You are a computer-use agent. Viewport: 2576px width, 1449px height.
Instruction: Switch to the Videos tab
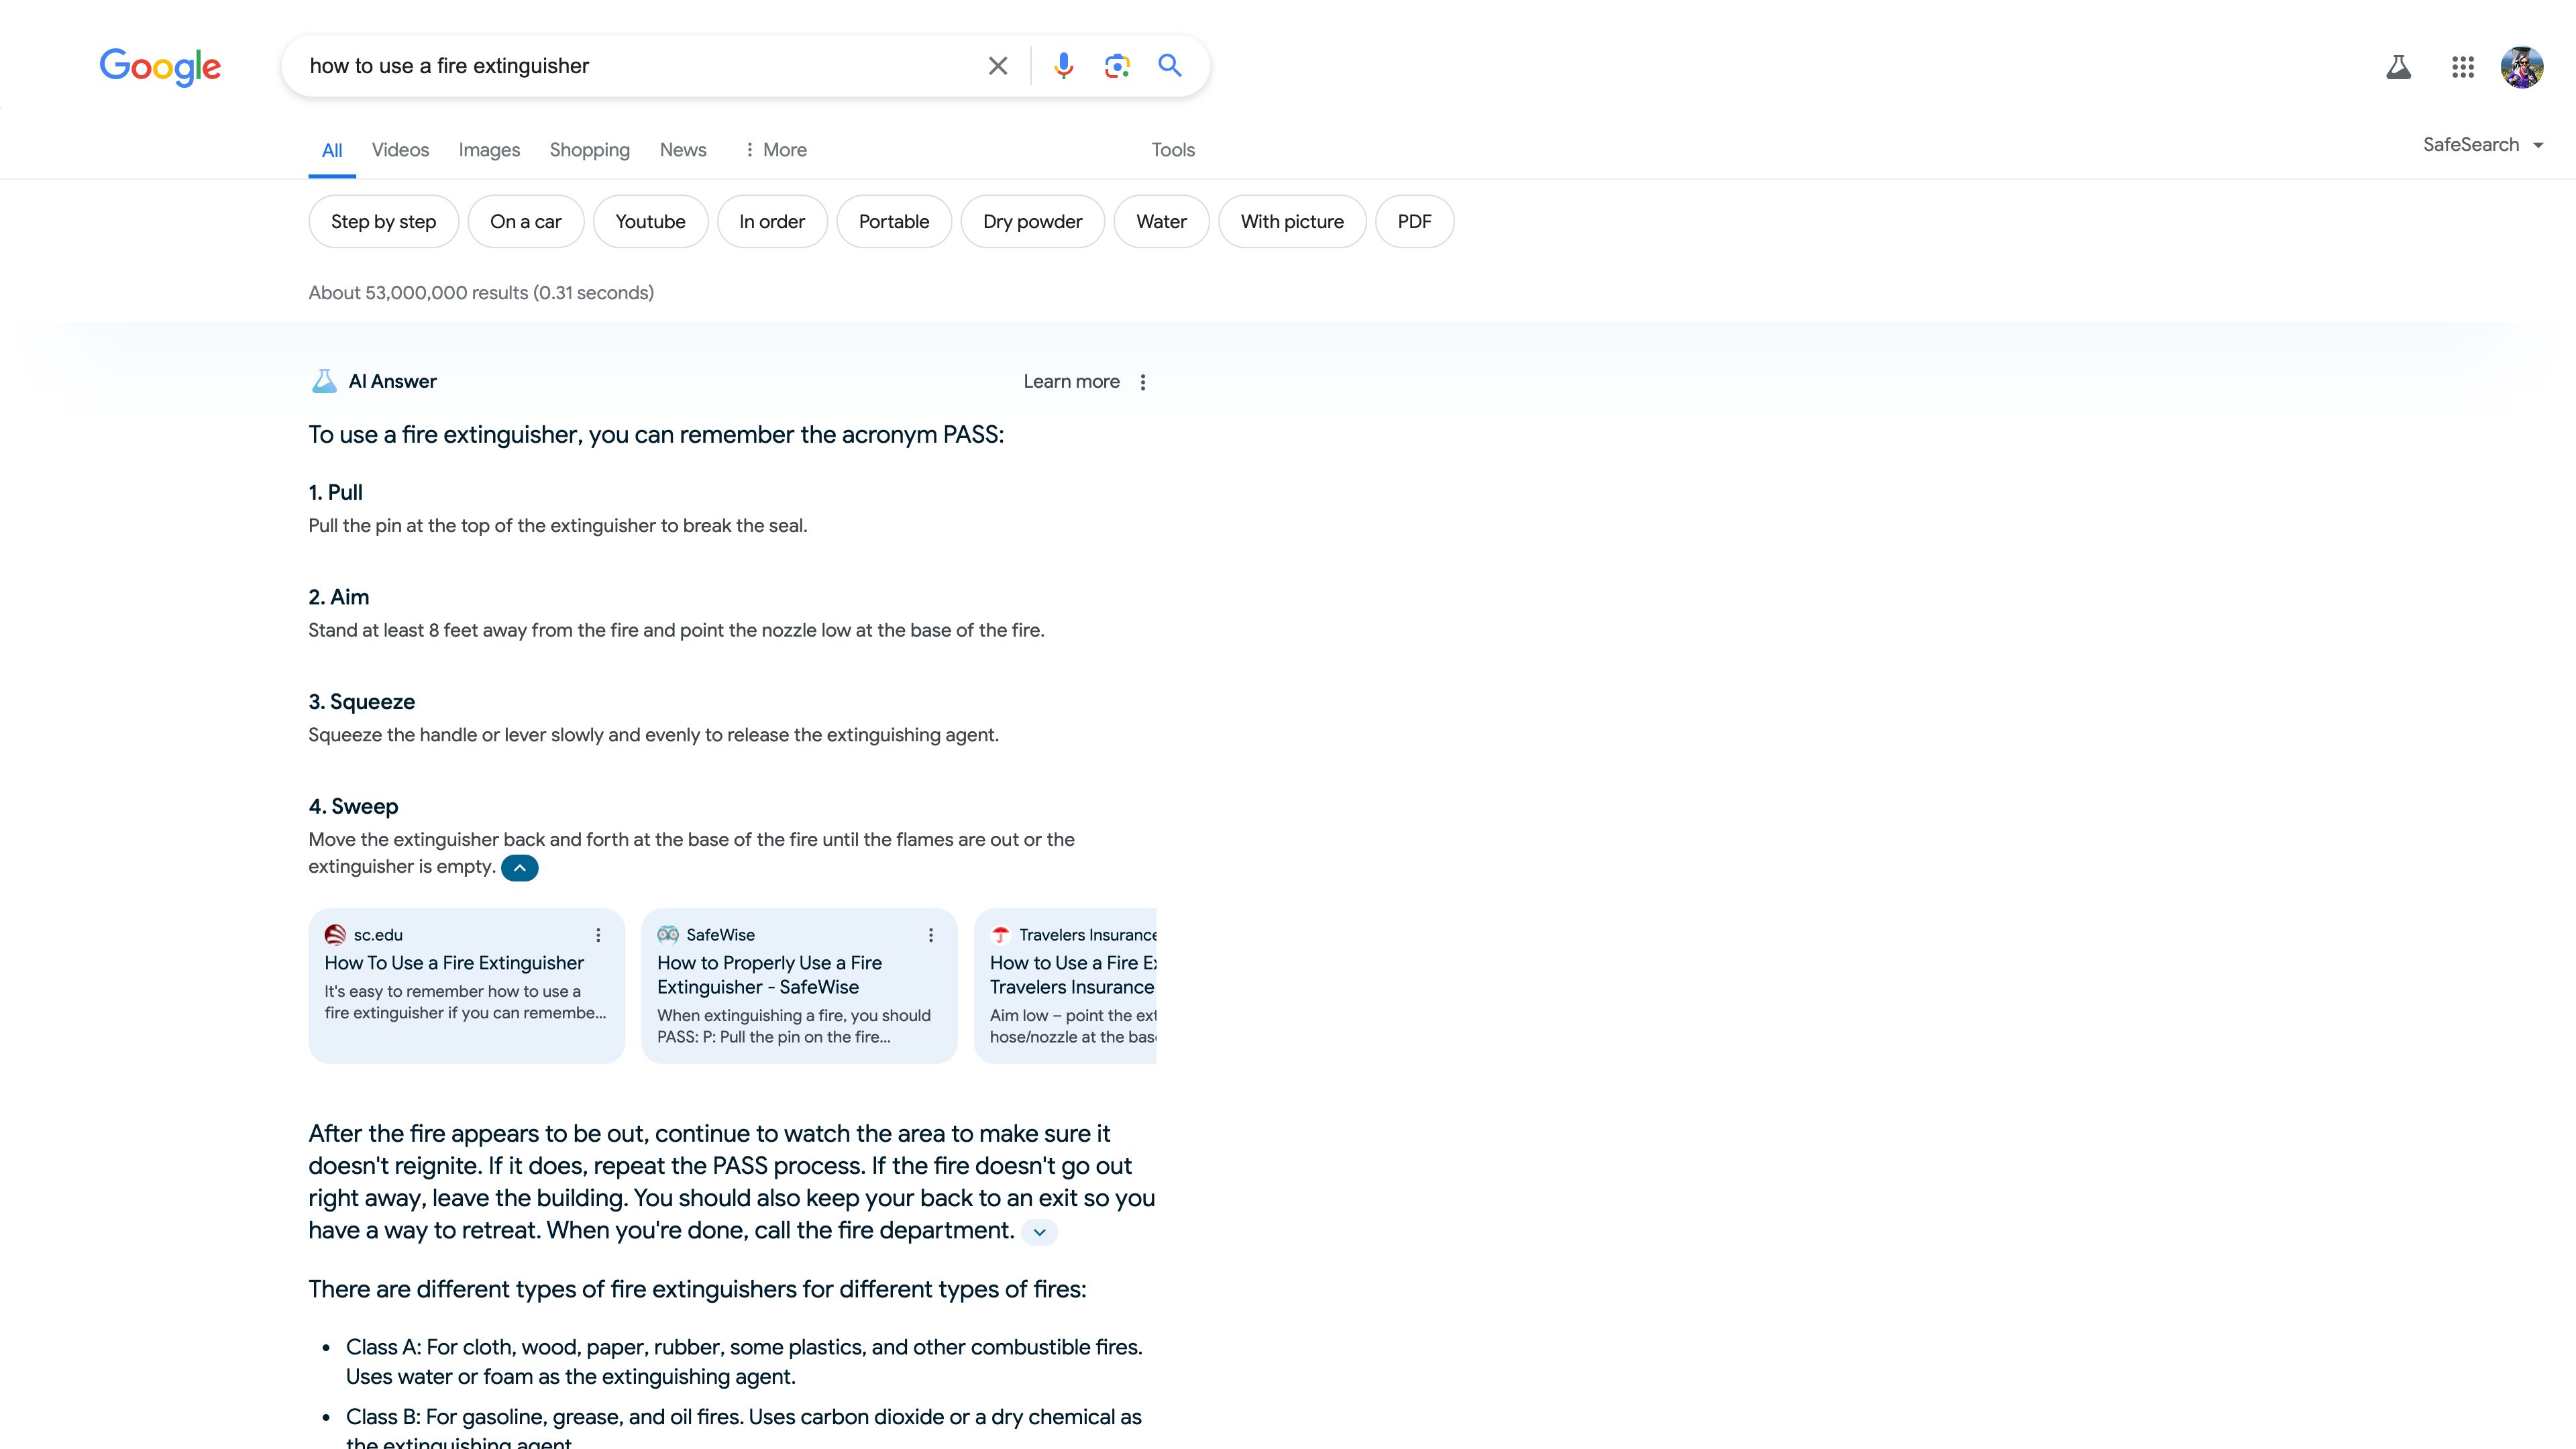pyautogui.click(x=400, y=150)
